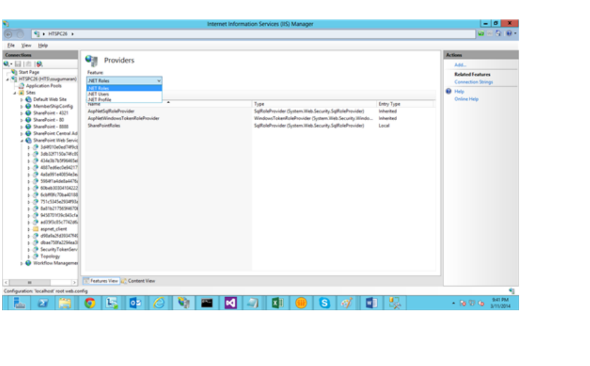Expand the aspnet_client folder node
The width and height of the screenshot is (590, 366).
tap(29, 229)
